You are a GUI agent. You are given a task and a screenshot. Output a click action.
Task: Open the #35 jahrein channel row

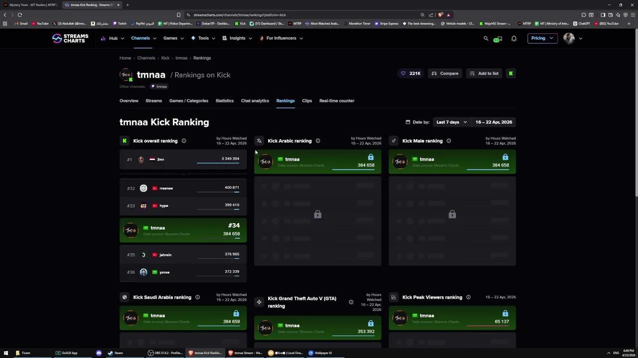point(183,255)
